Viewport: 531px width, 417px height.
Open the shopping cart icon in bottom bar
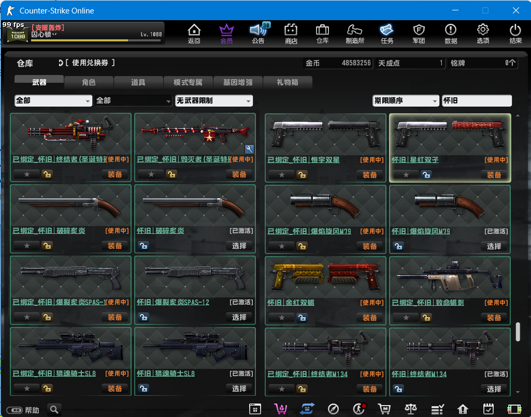point(384,409)
